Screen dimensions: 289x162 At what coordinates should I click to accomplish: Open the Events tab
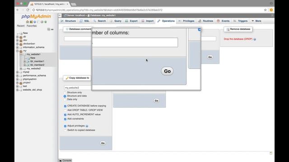(x=223, y=21)
